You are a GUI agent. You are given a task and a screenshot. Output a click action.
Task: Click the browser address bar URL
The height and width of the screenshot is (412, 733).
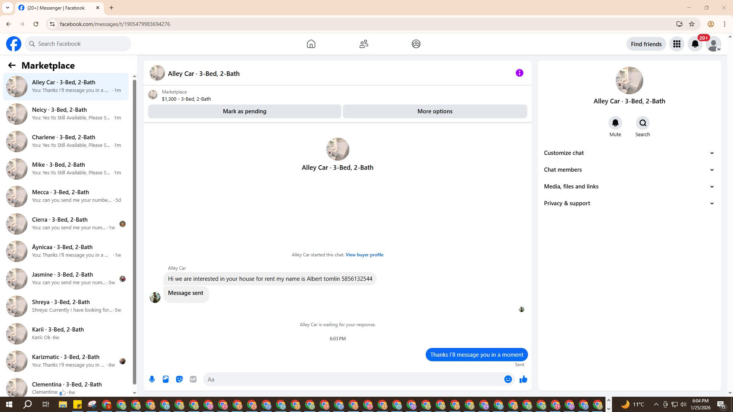click(115, 24)
